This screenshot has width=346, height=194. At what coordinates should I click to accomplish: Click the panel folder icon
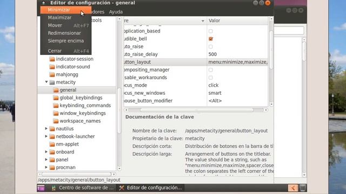pyautogui.click(x=52, y=160)
